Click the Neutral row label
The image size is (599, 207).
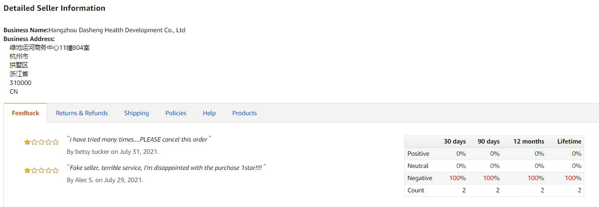coord(418,166)
